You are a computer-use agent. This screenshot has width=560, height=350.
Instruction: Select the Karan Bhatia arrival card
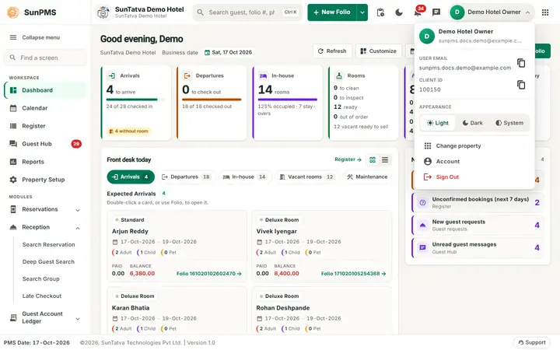[x=177, y=310]
